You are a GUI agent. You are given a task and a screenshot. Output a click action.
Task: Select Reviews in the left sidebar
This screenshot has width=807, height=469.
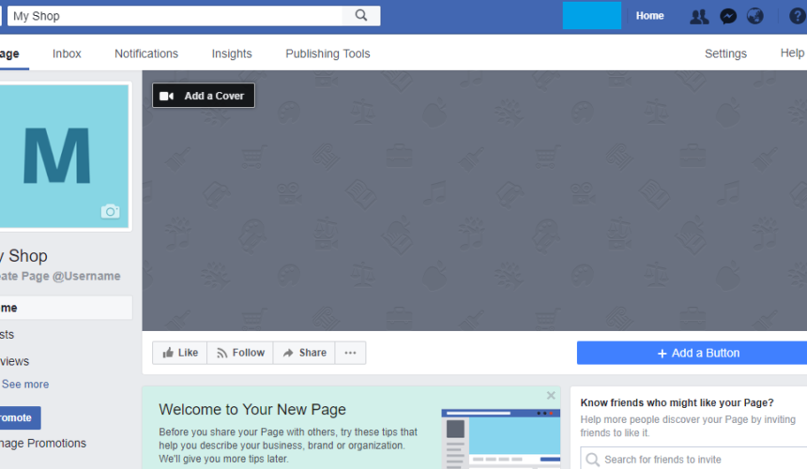coord(15,361)
